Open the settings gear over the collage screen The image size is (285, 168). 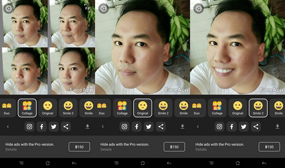(x=8, y=8)
